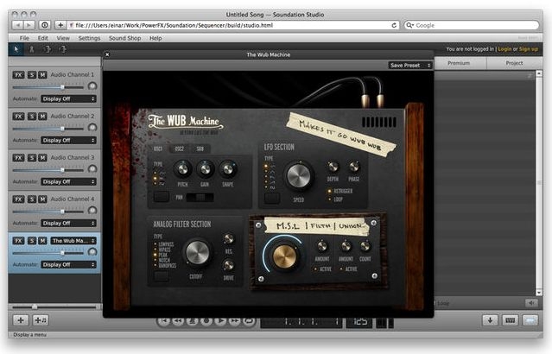Click browser back button
Screen dimensions: 552x354
pyautogui.click(x=18, y=25)
